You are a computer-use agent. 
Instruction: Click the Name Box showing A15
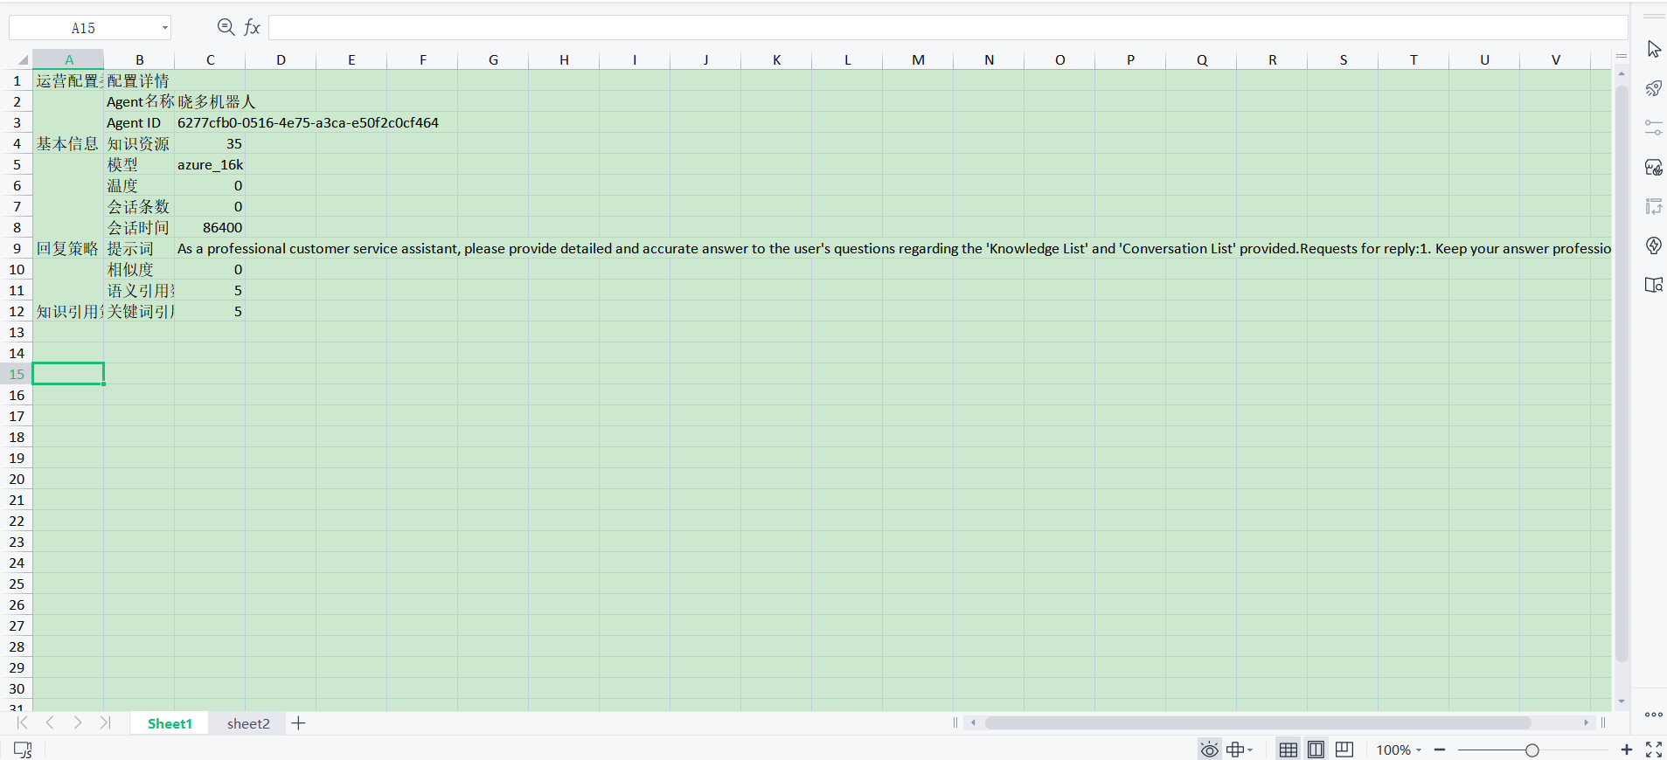click(x=84, y=28)
